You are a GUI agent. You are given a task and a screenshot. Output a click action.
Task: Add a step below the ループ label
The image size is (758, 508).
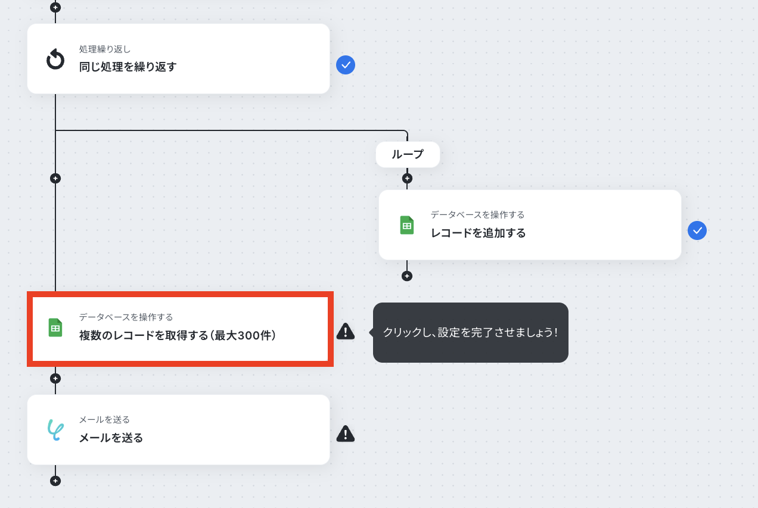coord(407,178)
